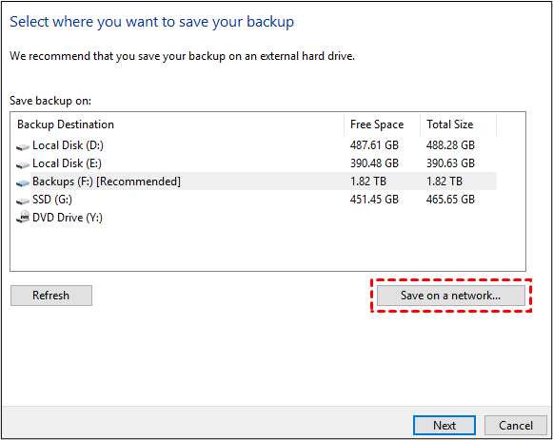This screenshot has width=553, height=440.
Task: Select Local Disk (E:) entry
Action: coord(256,163)
